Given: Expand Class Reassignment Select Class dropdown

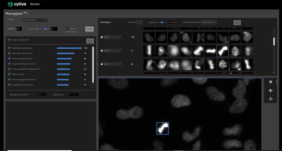Looking at the screenshot, I should coord(208,23).
